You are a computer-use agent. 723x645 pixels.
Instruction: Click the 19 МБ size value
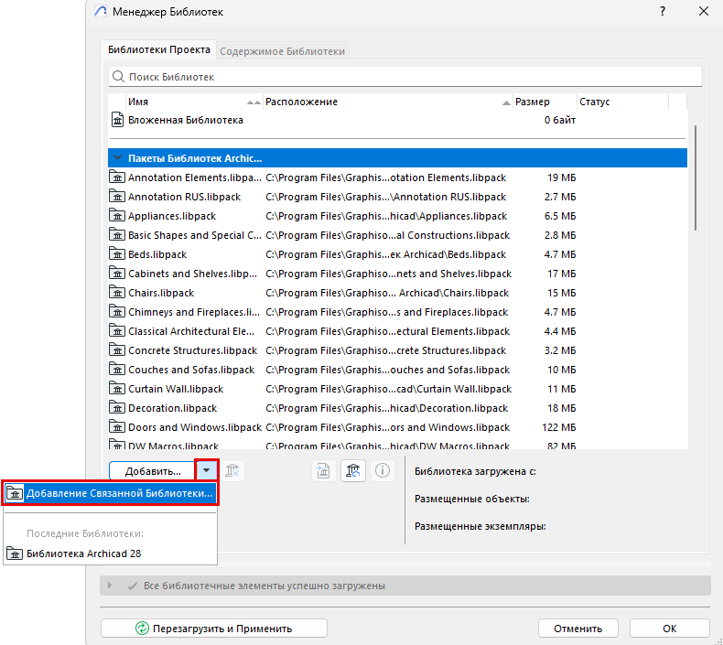coord(562,177)
